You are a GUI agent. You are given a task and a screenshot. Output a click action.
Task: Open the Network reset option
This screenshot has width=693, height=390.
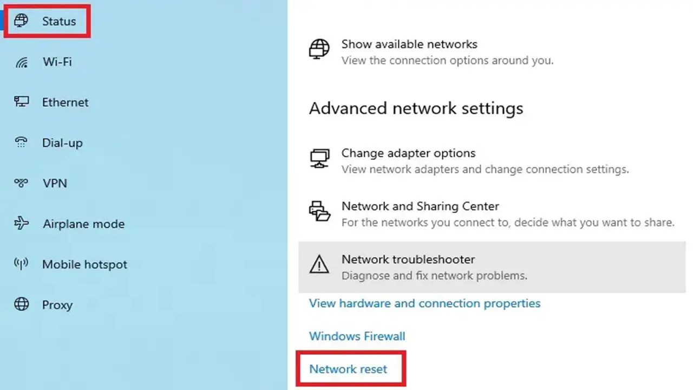coord(348,369)
